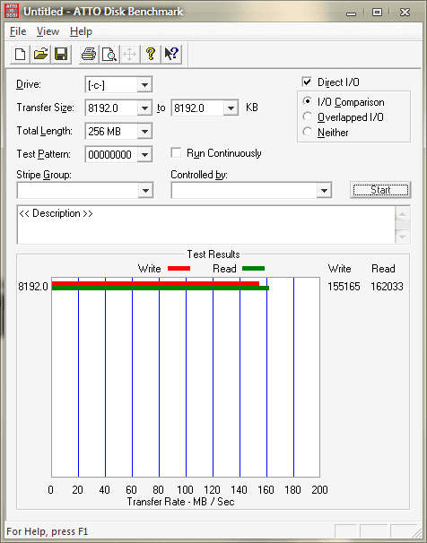Click the red Write bar in chart
The image size is (427, 543).
[155, 284]
